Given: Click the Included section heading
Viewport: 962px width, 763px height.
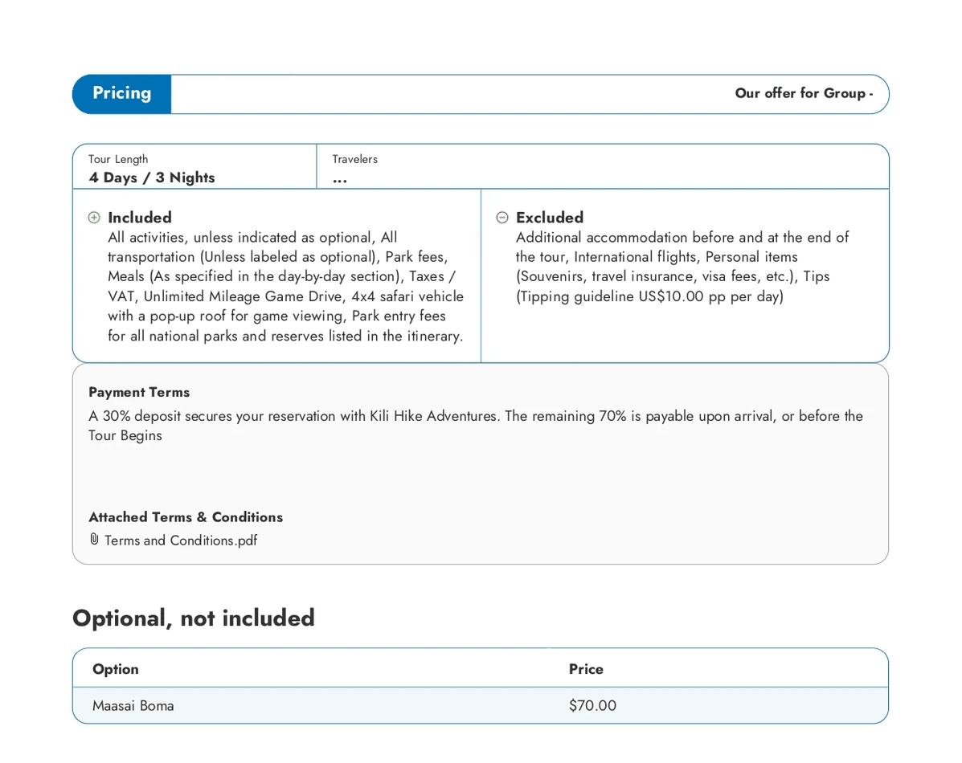Looking at the screenshot, I should click(x=140, y=218).
